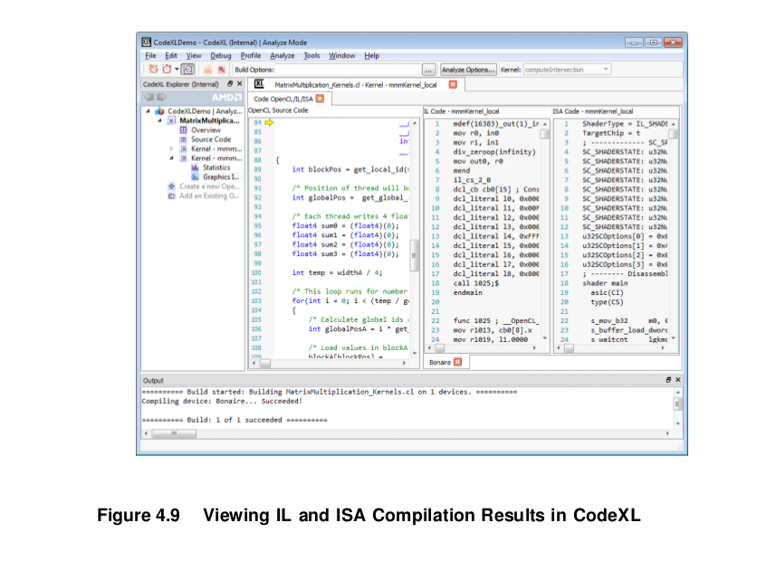Click the toolbar icon left of Build Options
Screen dimensions: 776x561
point(221,70)
